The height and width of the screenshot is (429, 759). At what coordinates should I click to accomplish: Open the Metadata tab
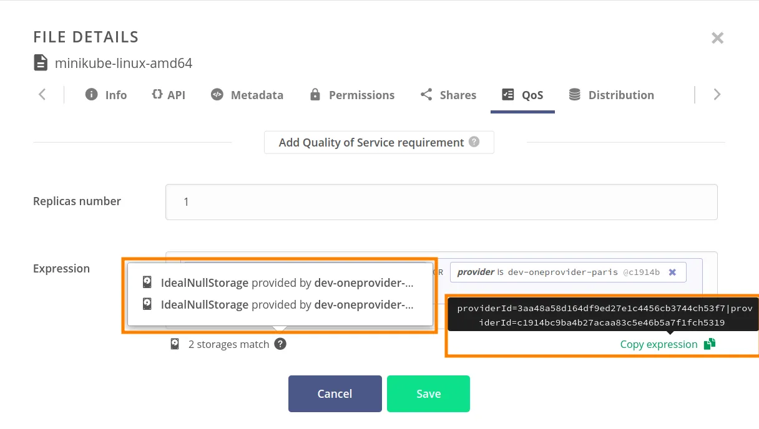(x=247, y=95)
